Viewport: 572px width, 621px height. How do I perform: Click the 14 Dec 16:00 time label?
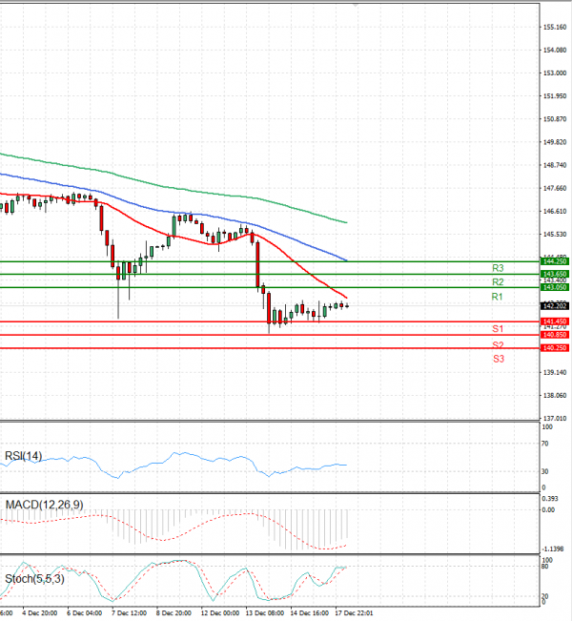click(310, 612)
